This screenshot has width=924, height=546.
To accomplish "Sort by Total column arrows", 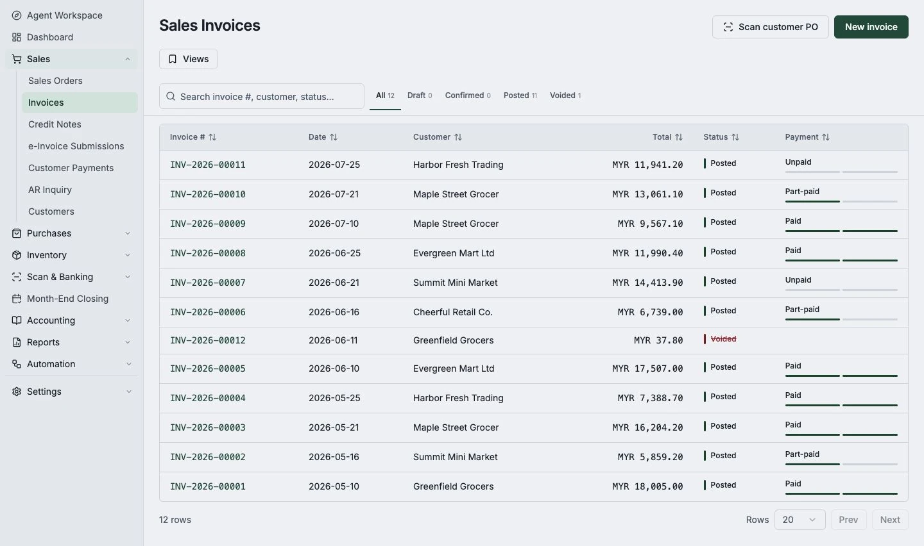I will tap(679, 137).
